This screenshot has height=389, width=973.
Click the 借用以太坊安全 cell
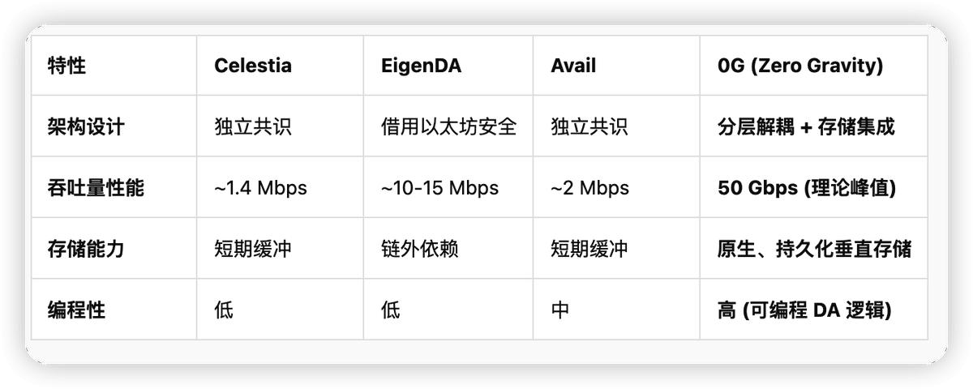tap(448, 127)
